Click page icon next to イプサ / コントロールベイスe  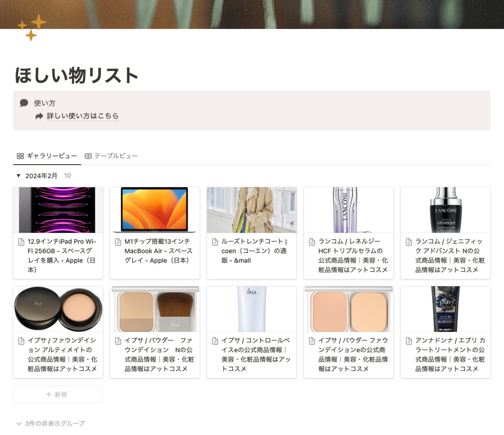[x=215, y=341]
